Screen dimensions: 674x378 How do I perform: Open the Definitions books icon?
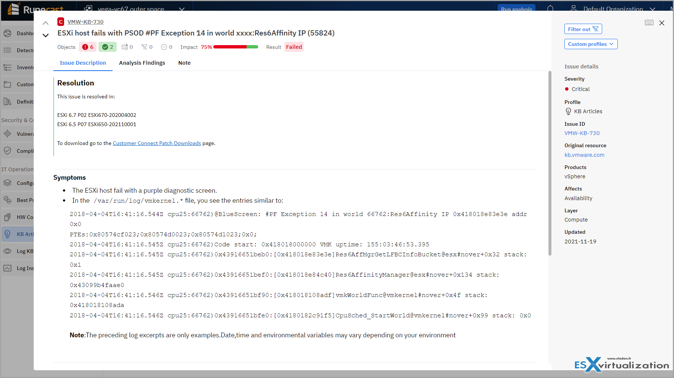(7, 102)
